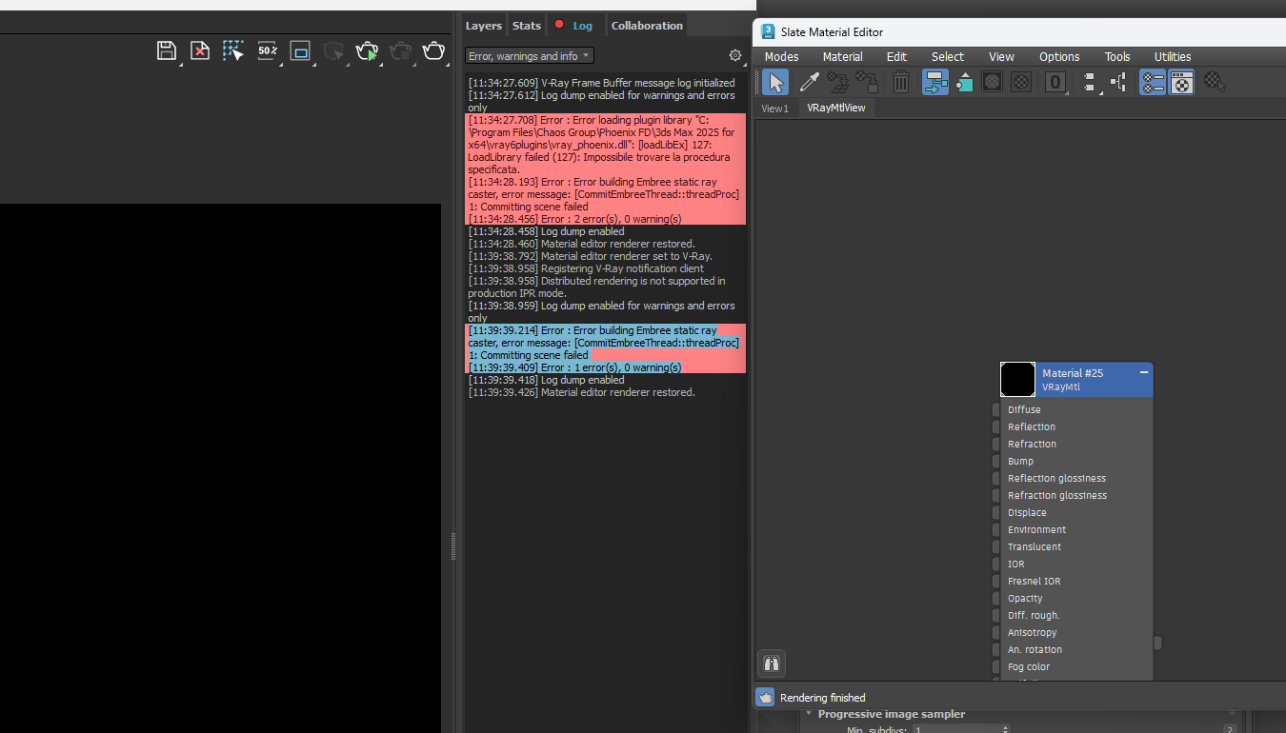
Task: Click the "2 error(s), 0 warning(s)" log line
Action: pyautogui.click(x=574, y=219)
